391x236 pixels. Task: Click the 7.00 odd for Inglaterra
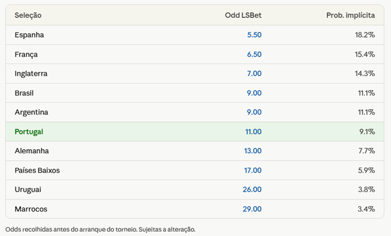pos(255,74)
